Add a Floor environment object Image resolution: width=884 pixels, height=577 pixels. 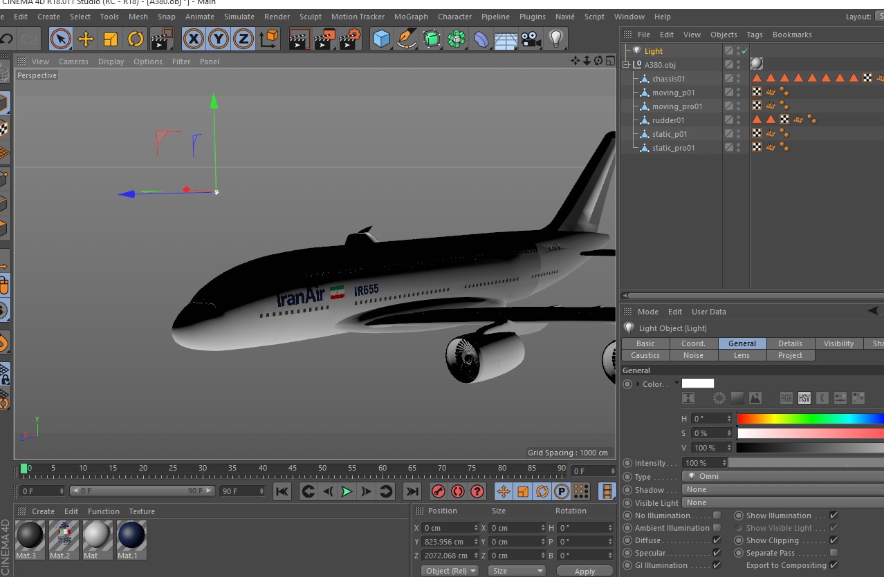point(506,39)
